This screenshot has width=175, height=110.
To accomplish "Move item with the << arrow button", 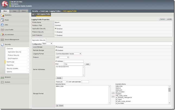I will (x=113, y=93).
